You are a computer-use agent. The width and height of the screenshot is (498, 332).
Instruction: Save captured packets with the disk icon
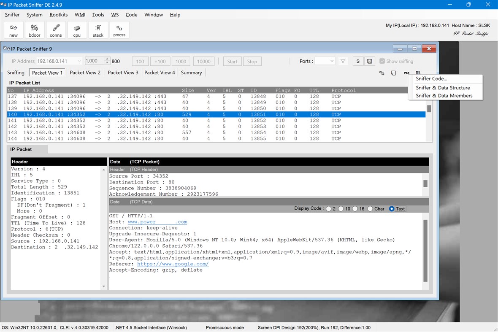[x=369, y=61]
